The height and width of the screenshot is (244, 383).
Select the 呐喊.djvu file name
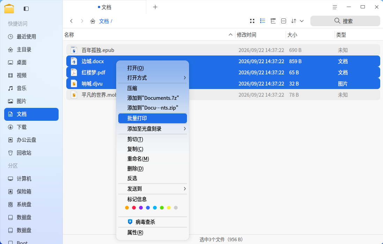pos(92,84)
